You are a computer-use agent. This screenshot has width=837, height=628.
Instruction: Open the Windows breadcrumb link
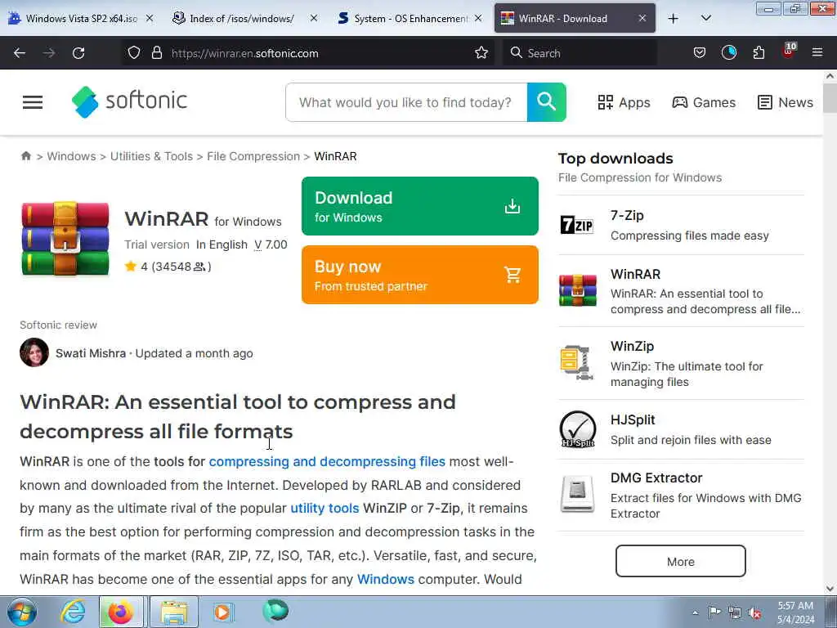tap(72, 156)
